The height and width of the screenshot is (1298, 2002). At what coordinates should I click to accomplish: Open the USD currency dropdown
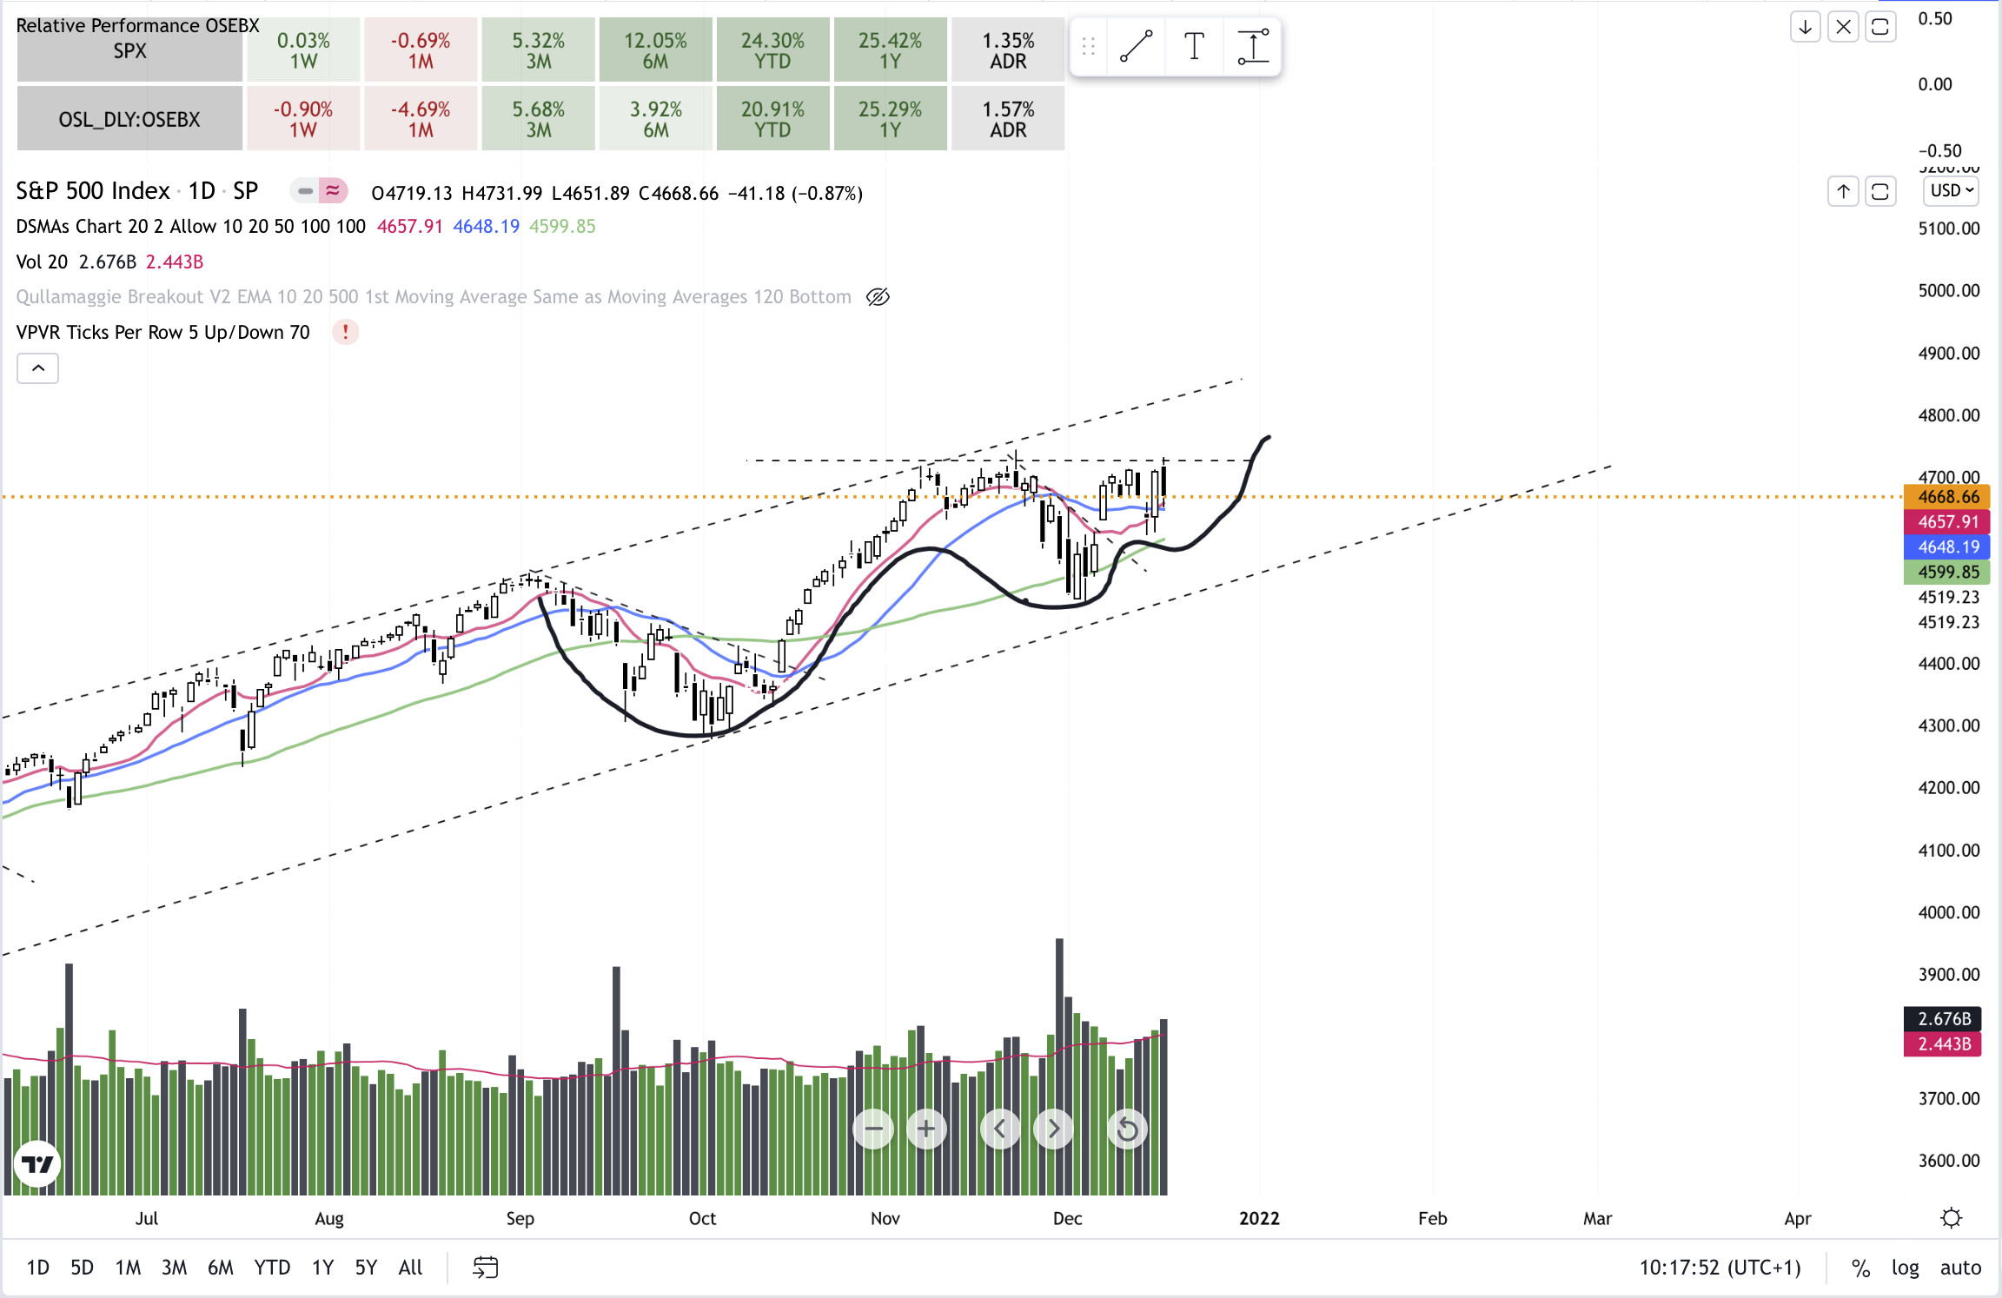tap(1952, 191)
